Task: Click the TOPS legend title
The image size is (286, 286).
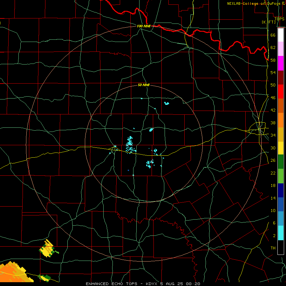Action: click(x=279, y=19)
